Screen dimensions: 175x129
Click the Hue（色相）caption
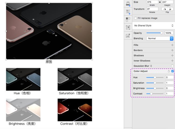tap(22, 93)
